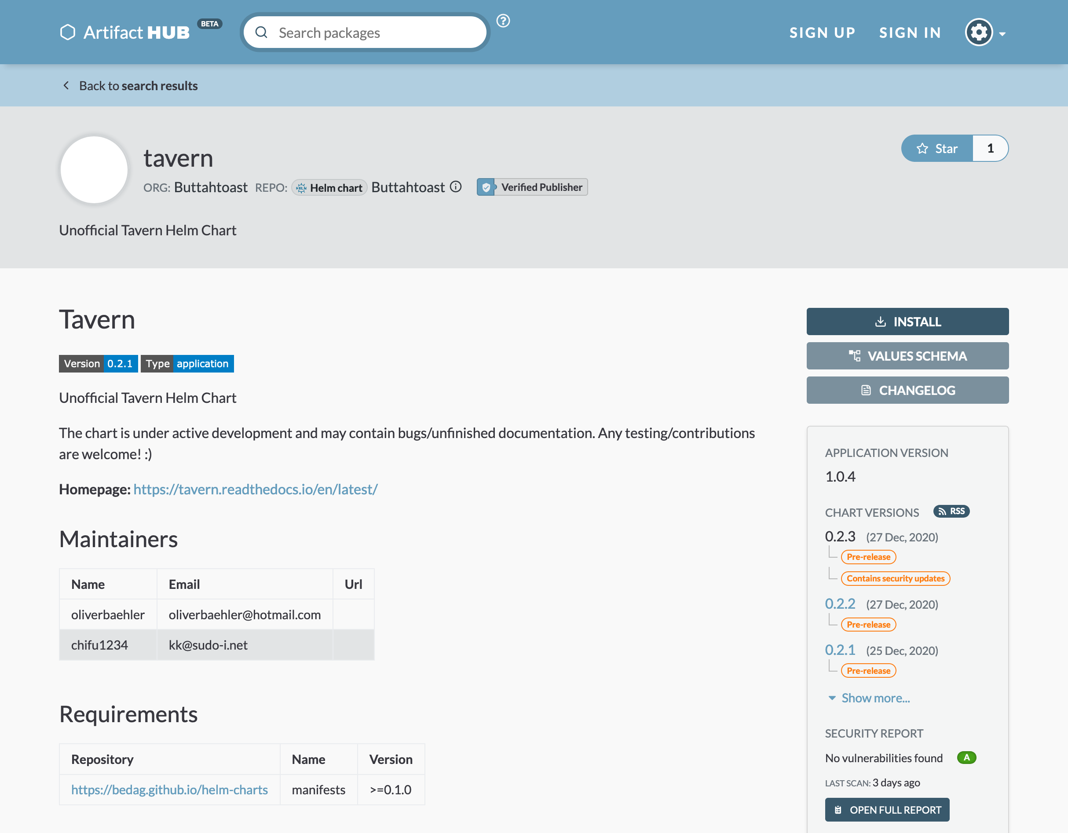Click the INSTALL button
This screenshot has height=833, width=1068.
click(x=907, y=322)
